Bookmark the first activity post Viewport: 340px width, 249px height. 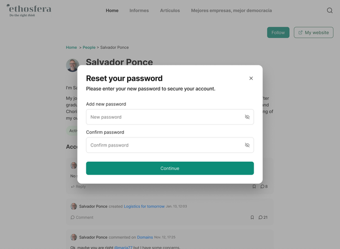click(x=254, y=186)
